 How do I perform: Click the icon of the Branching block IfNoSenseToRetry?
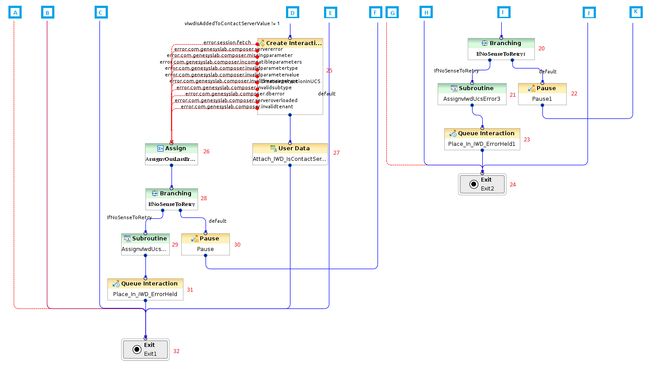coord(155,194)
